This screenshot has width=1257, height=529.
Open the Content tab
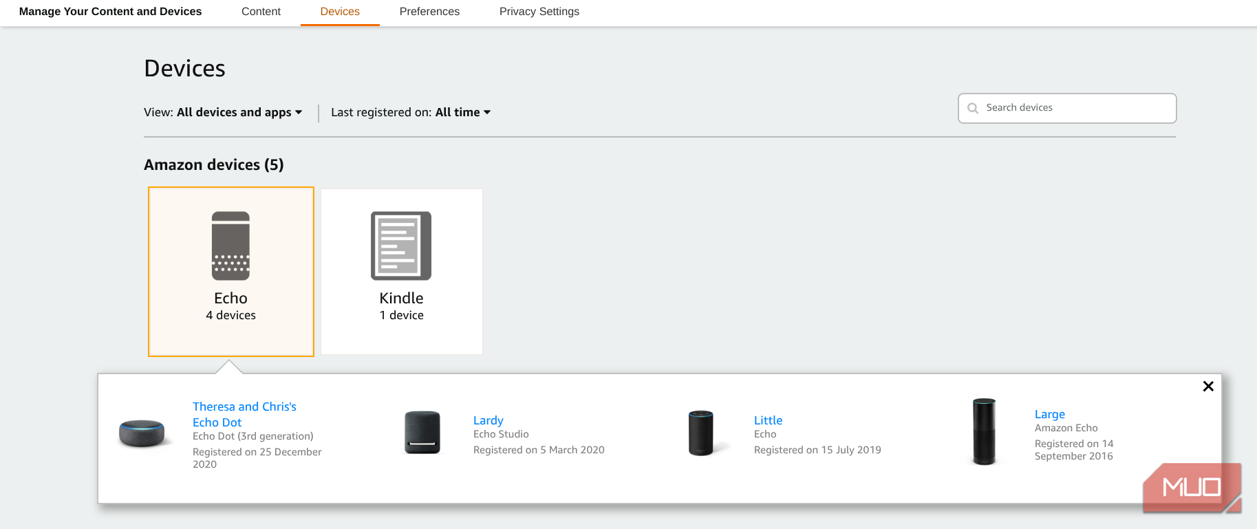pos(261,12)
